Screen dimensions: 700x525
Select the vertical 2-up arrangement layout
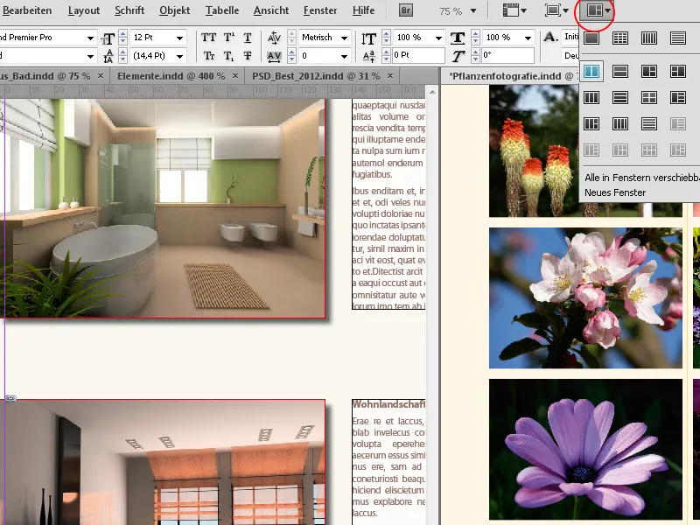592,71
